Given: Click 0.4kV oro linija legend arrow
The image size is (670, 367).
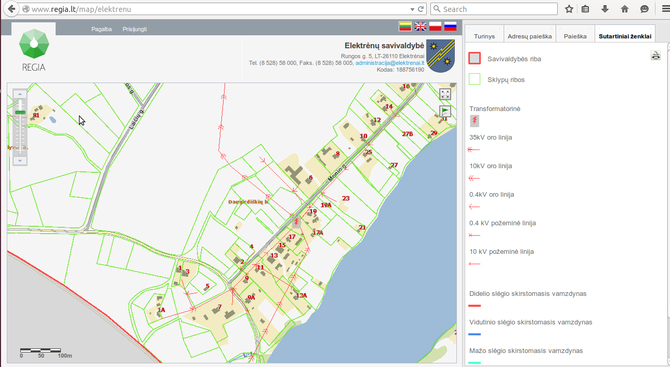Looking at the screenshot, I should [x=474, y=207].
